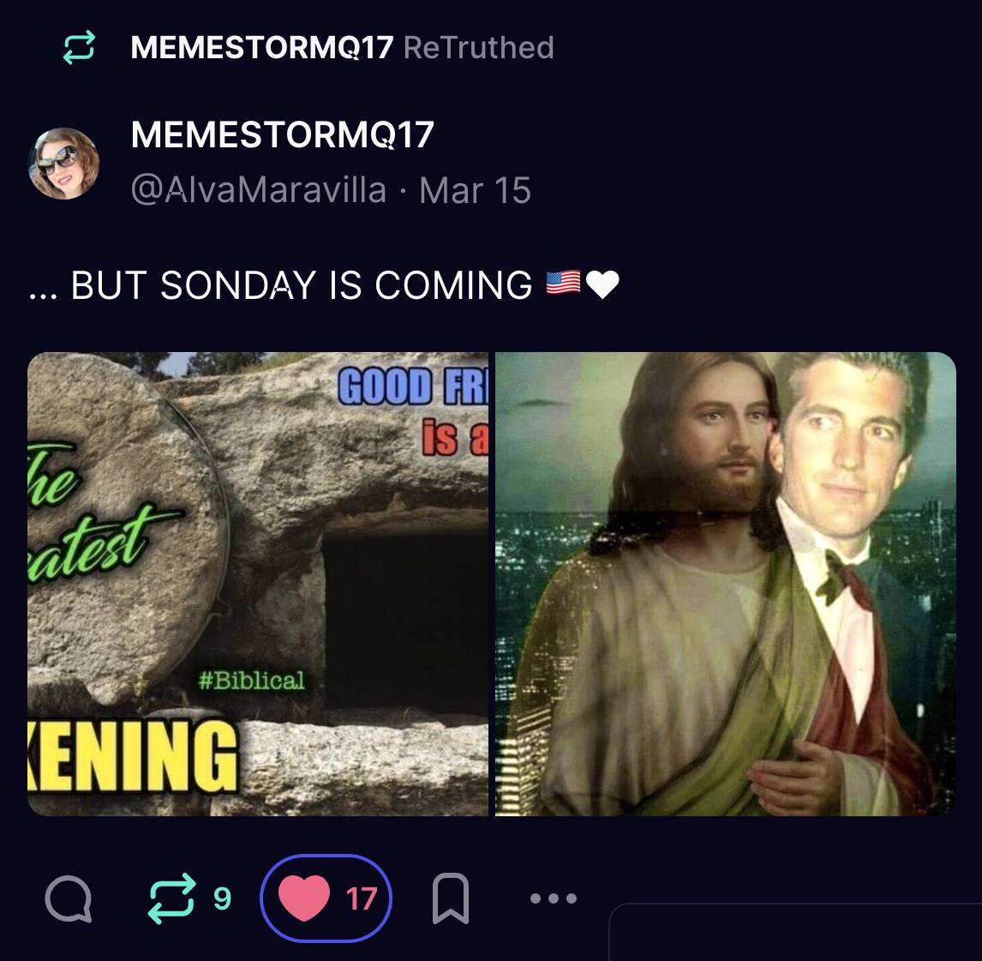Open the three-dots more options menu

[x=553, y=898]
